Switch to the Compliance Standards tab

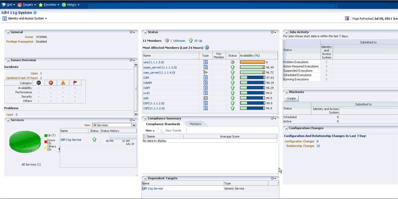tap(163, 124)
